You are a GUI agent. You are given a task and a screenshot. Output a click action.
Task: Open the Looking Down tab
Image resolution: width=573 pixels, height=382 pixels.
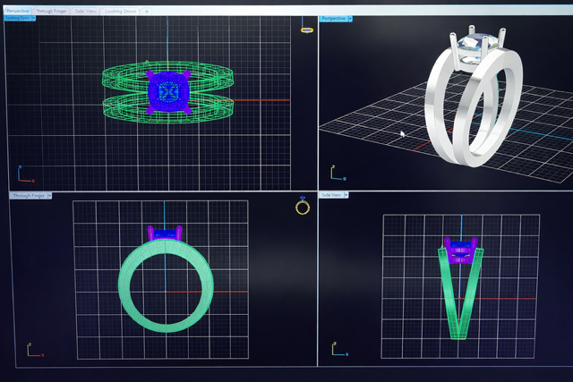pos(121,11)
